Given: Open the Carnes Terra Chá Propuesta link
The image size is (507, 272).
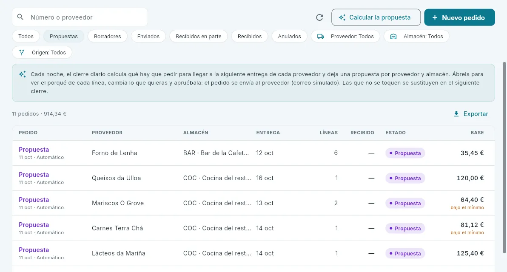Looking at the screenshot, I should click(34, 225).
